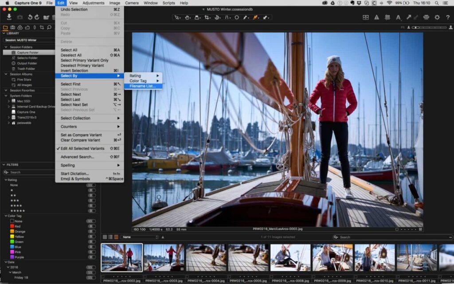Select thumbnail PRW0216 rcs-0008.jpg
454x284 pixels.
(x=290, y=257)
